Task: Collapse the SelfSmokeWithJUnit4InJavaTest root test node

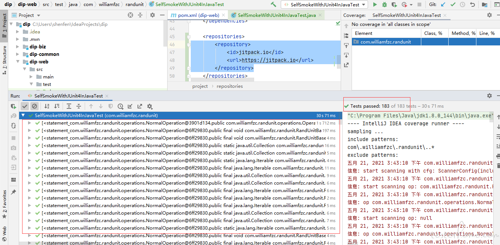Action: (x=23, y=116)
